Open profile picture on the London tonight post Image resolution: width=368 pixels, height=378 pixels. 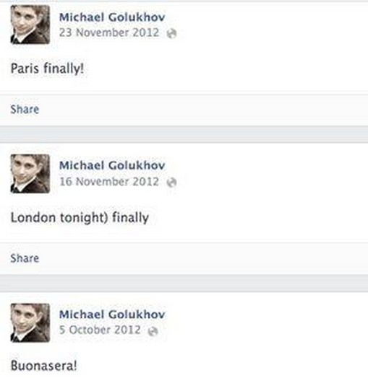pyautogui.click(x=30, y=174)
